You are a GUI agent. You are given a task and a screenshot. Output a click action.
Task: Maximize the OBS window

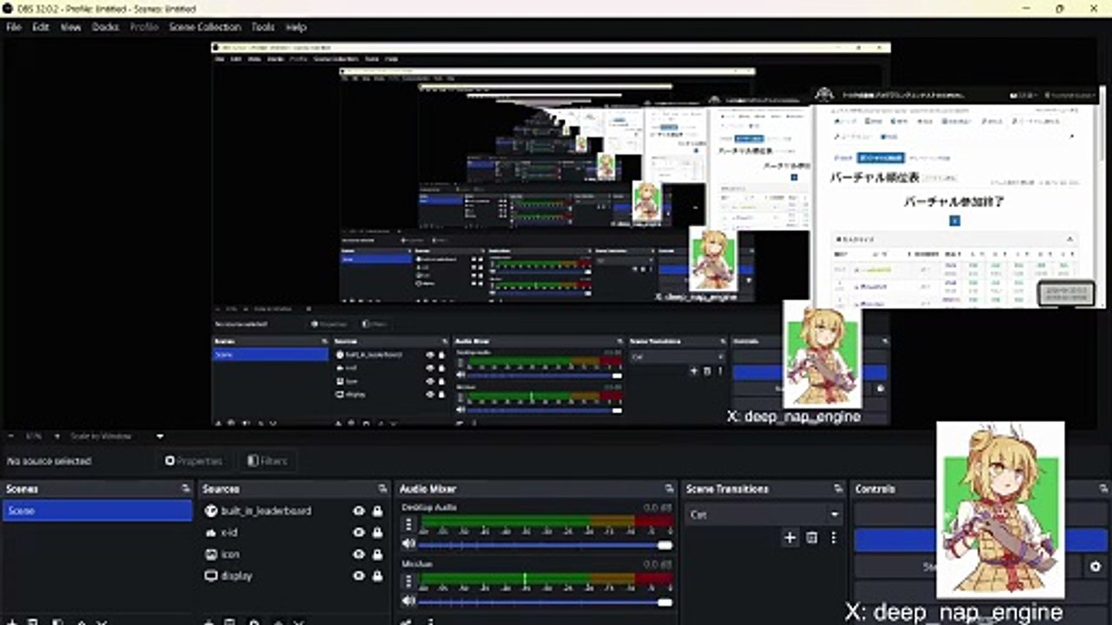coord(1060,9)
